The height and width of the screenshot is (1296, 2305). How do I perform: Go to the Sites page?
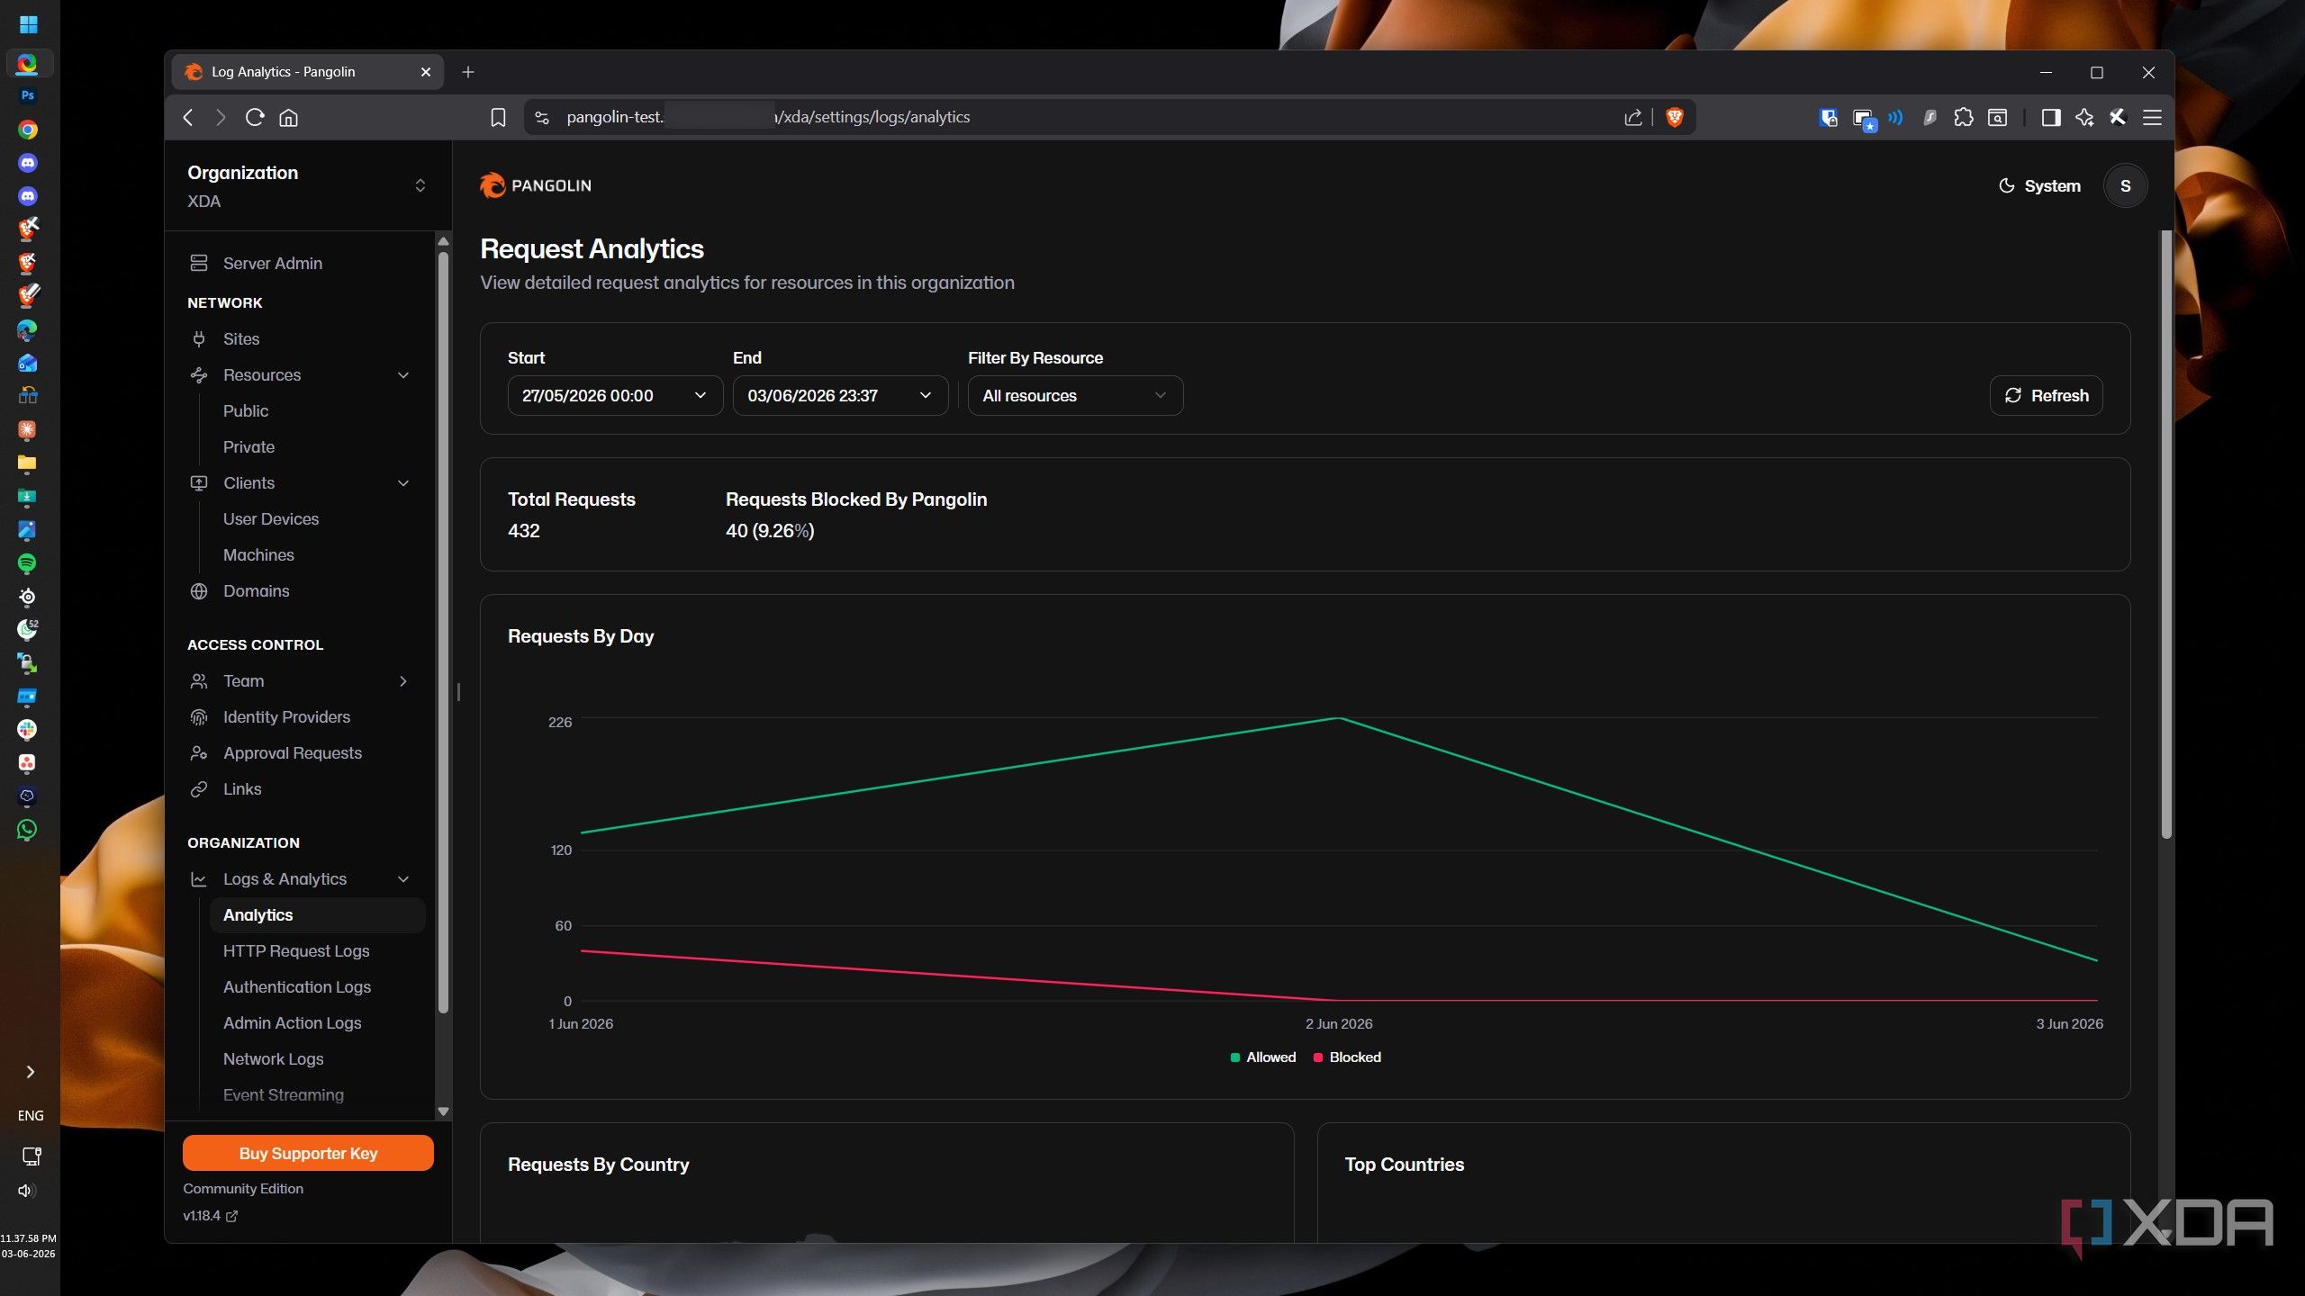(241, 338)
